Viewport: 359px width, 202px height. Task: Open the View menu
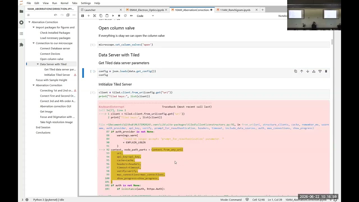click(46, 3)
